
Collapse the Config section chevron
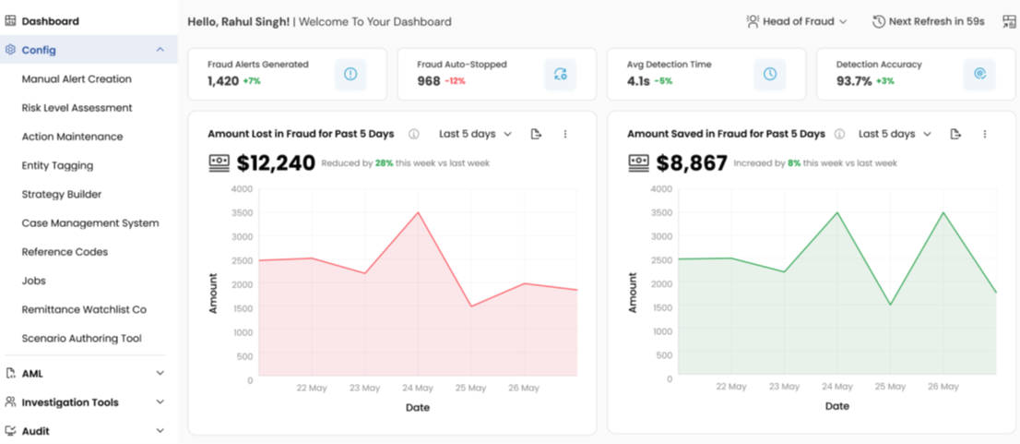click(160, 50)
